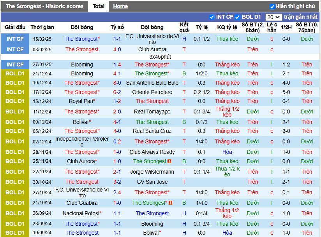Click Hòa result in the 28/11/24 row

pos(227,152)
